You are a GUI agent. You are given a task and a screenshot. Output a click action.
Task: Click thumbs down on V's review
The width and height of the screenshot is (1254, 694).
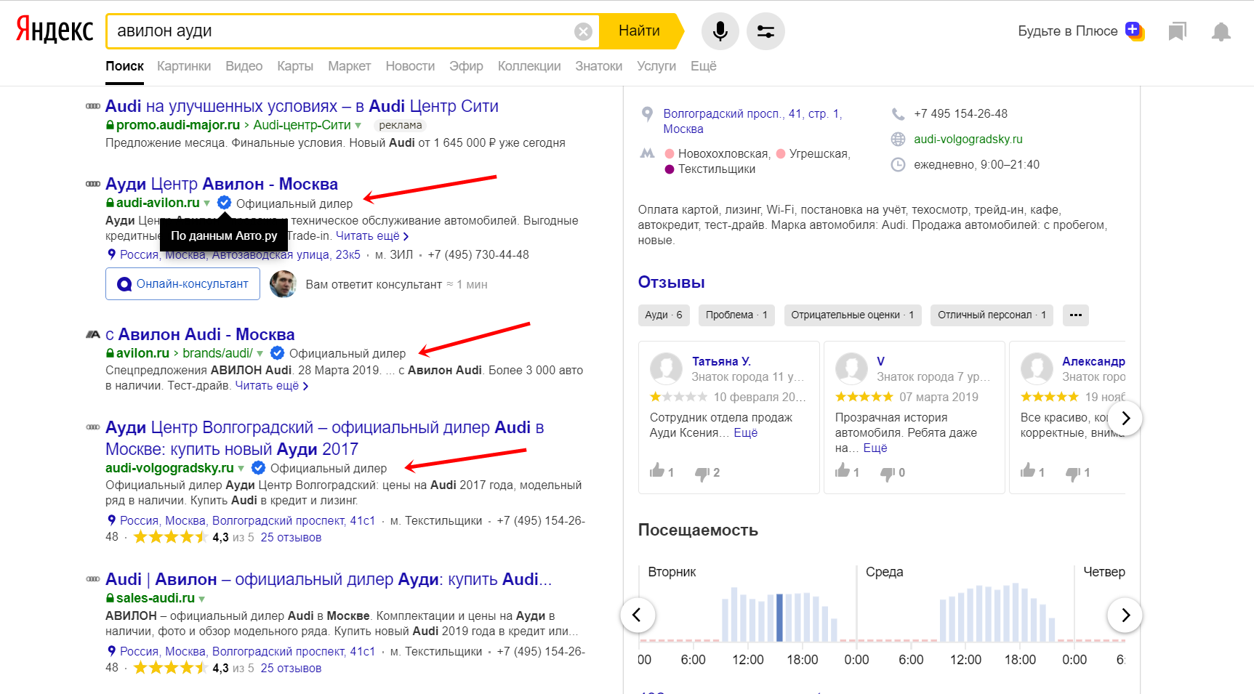(x=887, y=473)
